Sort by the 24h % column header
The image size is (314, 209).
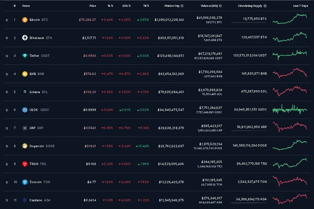(127, 6)
